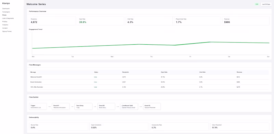The image size is (274, 134).
Task: Select the Bounce Rate 0.4% card
Action: [x=59, y=126]
